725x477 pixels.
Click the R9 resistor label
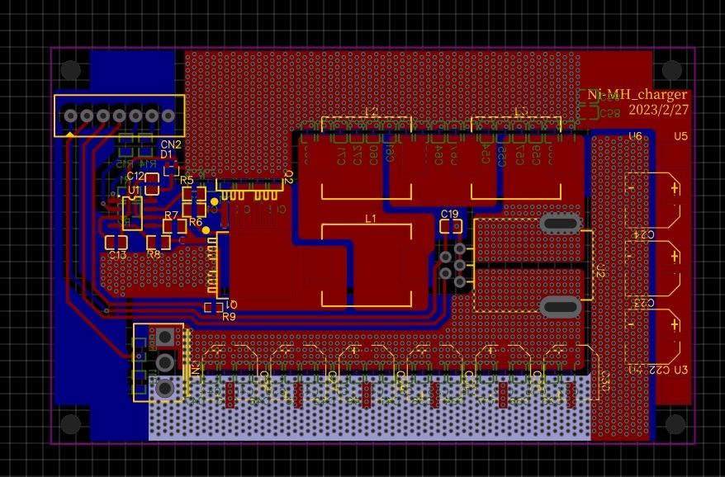(229, 317)
